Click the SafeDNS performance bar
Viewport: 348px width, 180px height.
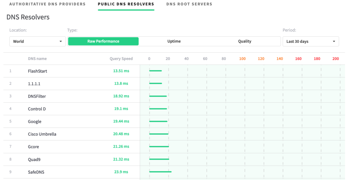[x=160, y=172]
